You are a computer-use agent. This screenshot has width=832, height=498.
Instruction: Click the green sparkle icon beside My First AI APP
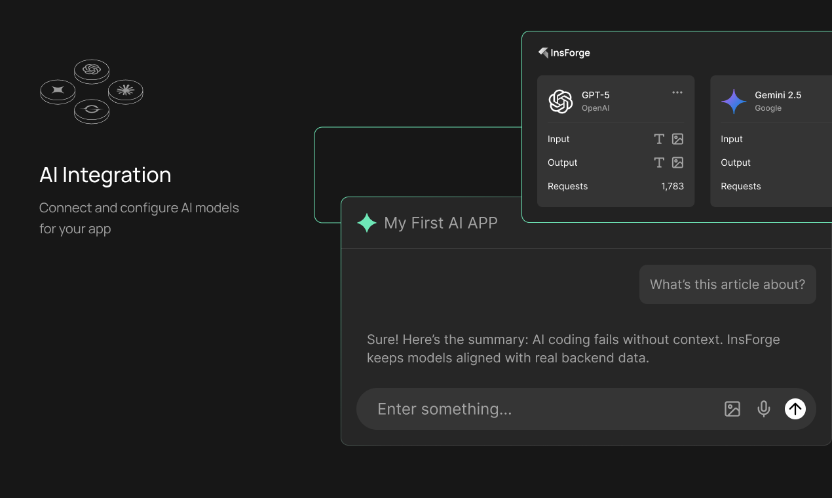(367, 223)
